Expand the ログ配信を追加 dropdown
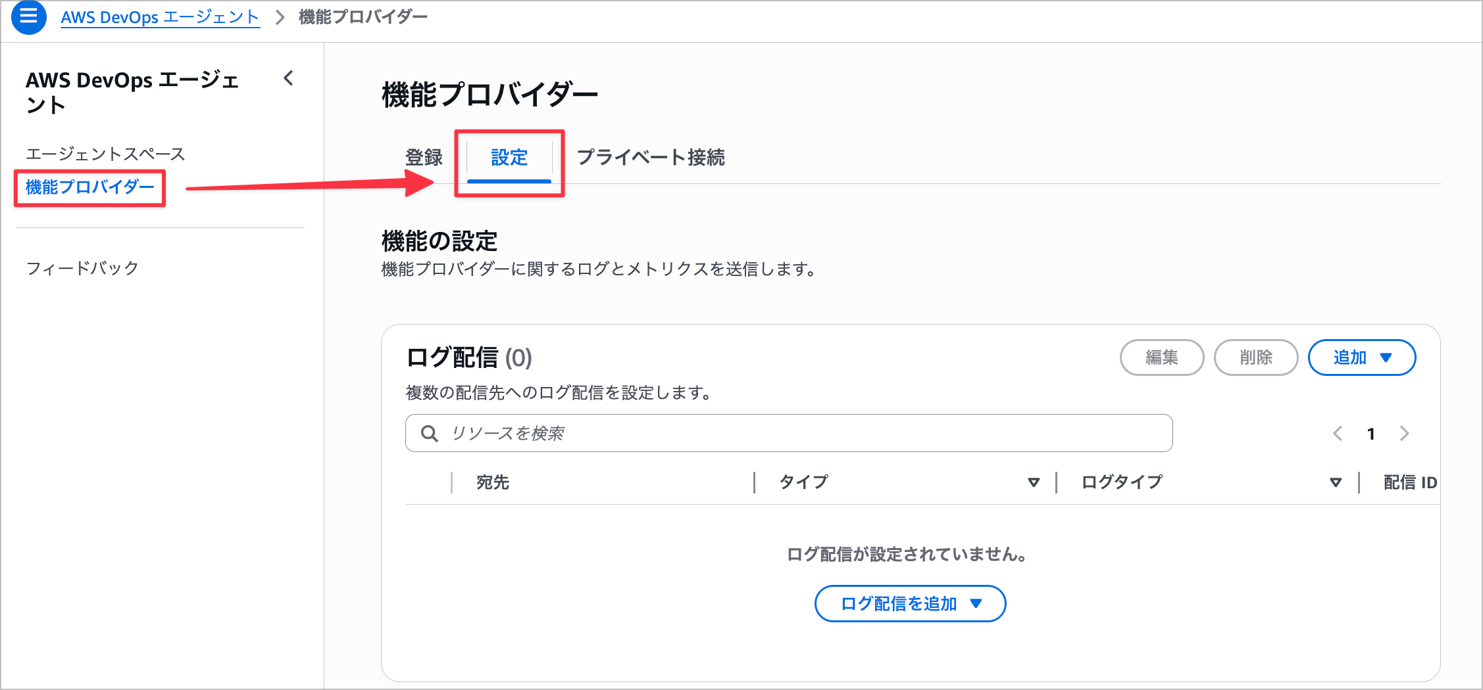1483x690 pixels. [x=910, y=604]
